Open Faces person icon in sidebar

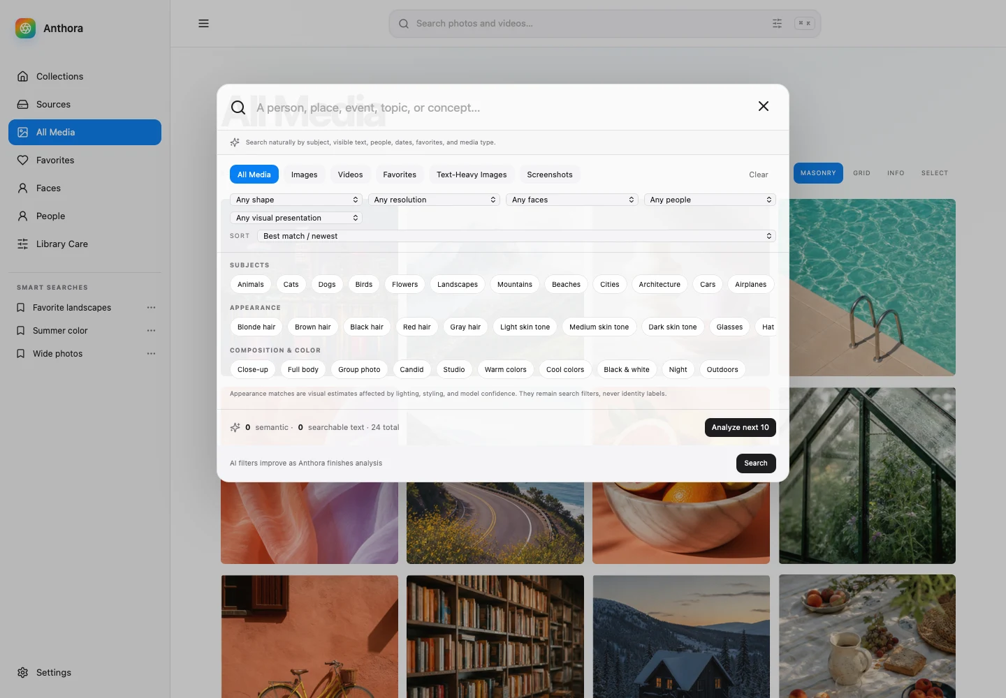click(23, 188)
